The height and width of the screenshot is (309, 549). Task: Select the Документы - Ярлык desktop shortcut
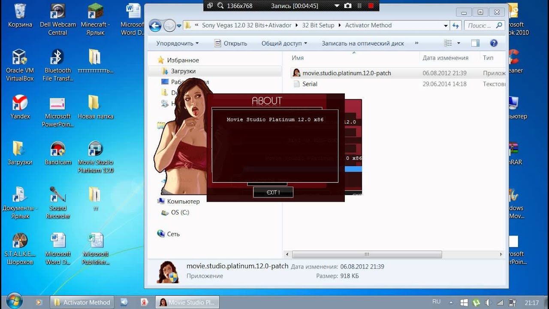[x=20, y=203]
